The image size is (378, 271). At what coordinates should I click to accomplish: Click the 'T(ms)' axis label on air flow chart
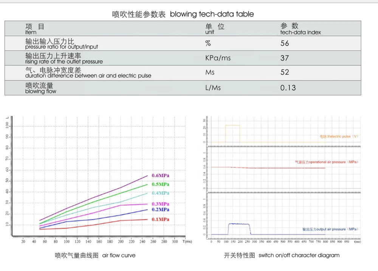[x=187, y=241]
